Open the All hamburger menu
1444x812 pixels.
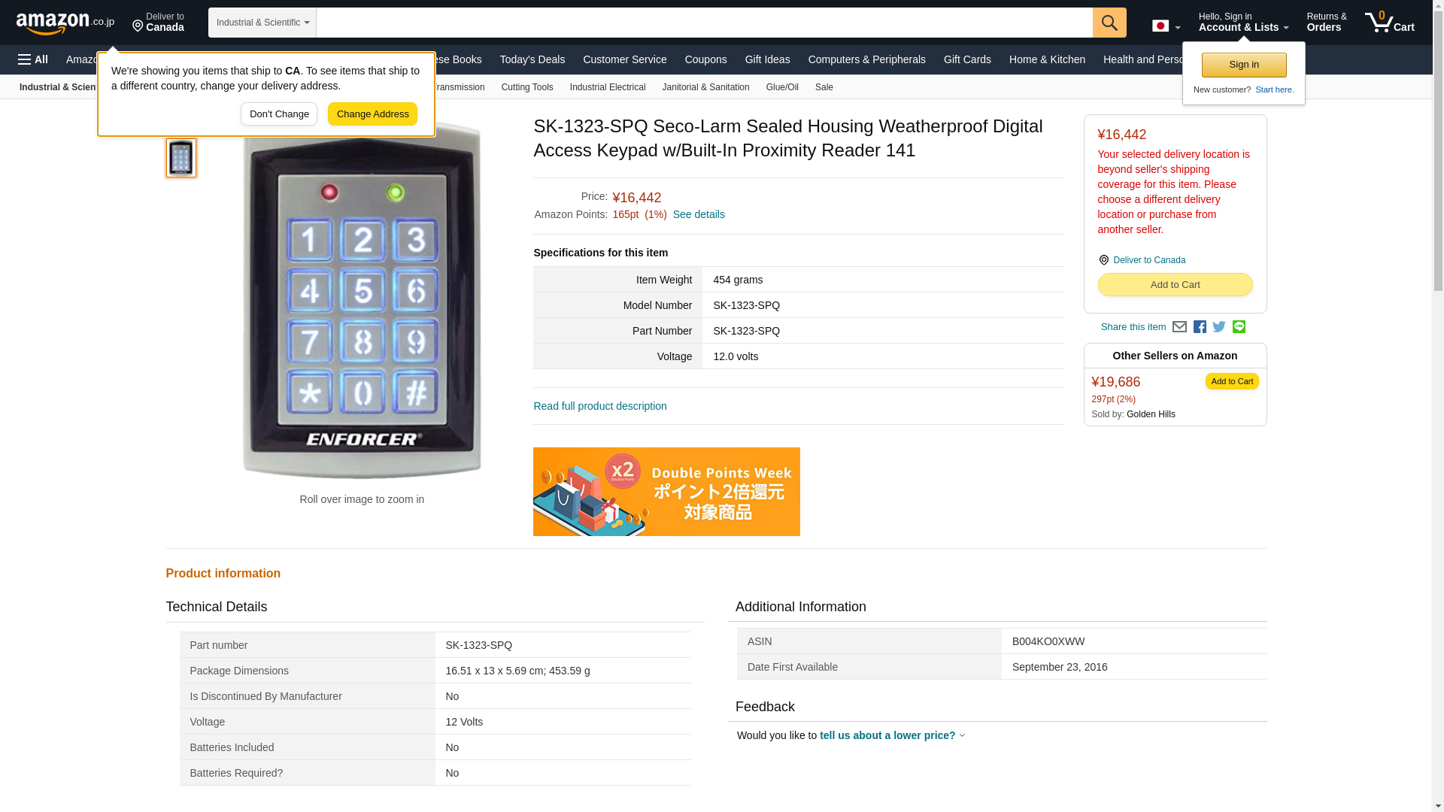click(33, 59)
